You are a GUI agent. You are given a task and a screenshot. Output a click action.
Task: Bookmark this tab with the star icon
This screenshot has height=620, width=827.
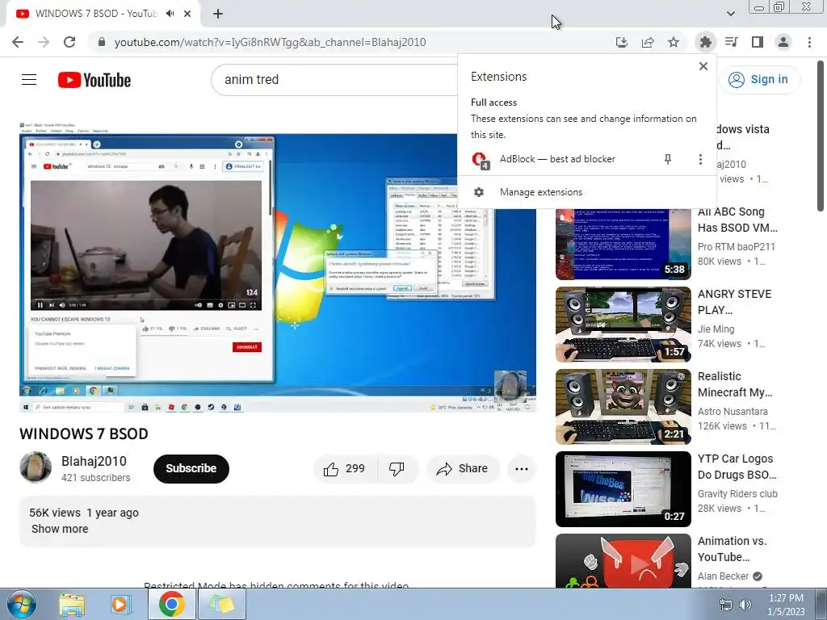[674, 42]
